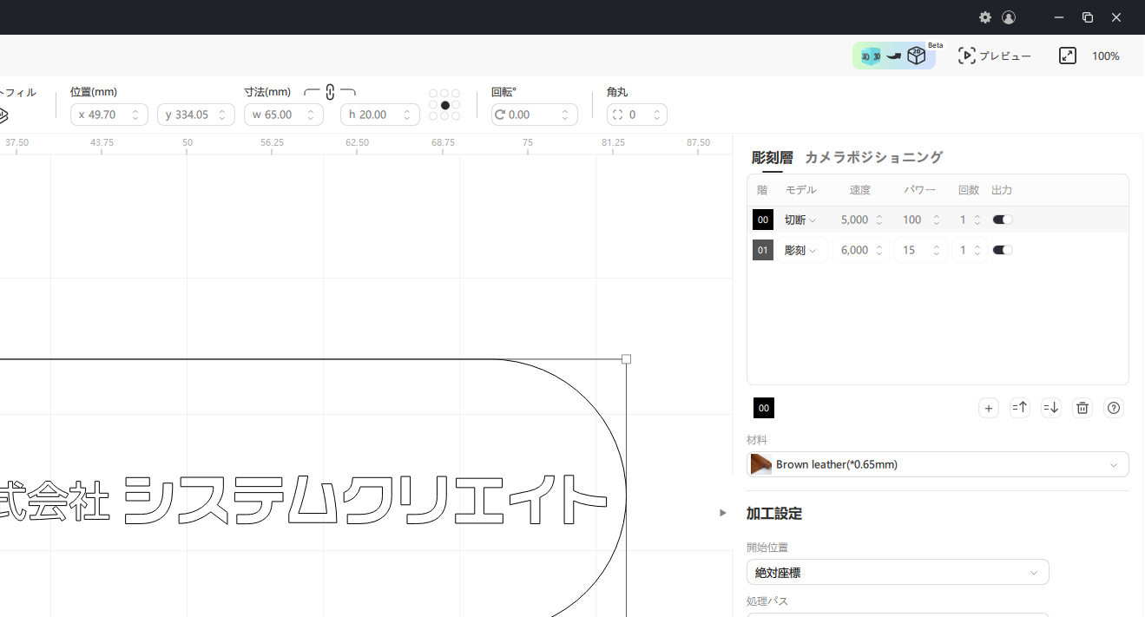Select the システムクリエイト outlined text on canvas
The width and height of the screenshot is (1145, 617).
tap(365, 500)
